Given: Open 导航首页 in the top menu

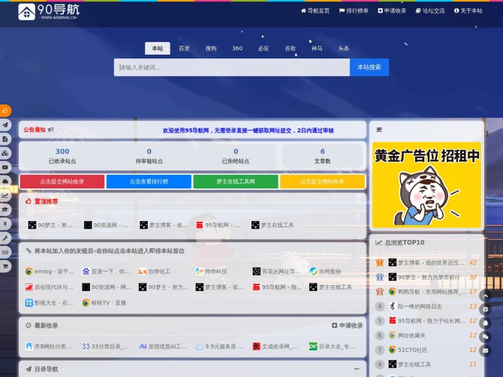Looking at the screenshot, I should [315, 11].
